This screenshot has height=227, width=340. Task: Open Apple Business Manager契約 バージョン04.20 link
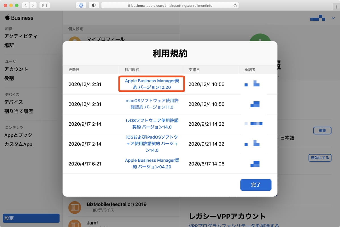pos(152,163)
